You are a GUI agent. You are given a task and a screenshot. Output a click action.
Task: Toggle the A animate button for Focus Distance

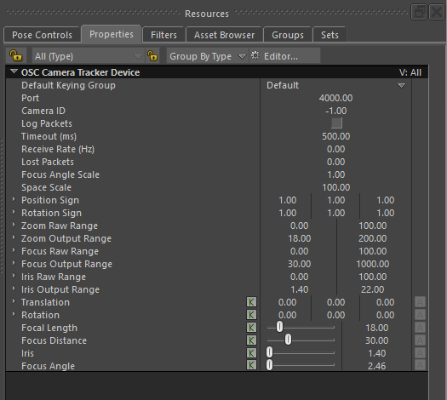coord(420,340)
